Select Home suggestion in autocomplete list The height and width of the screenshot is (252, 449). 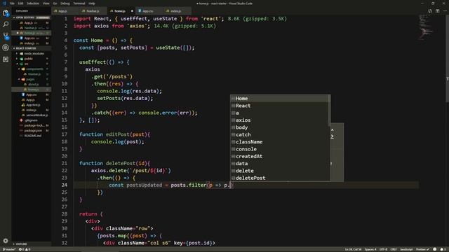point(279,98)
